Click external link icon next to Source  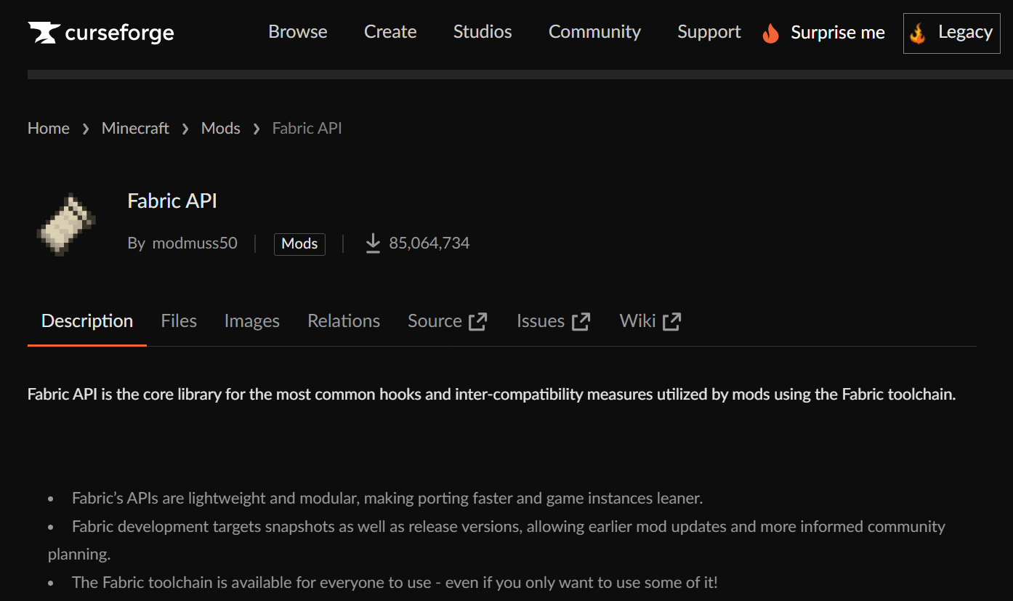click(477, 321)
